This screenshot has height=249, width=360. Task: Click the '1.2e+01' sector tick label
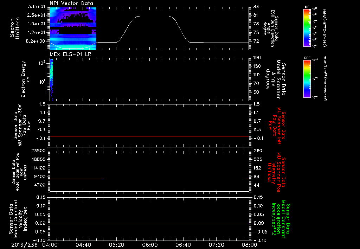(x=37, y=33)
